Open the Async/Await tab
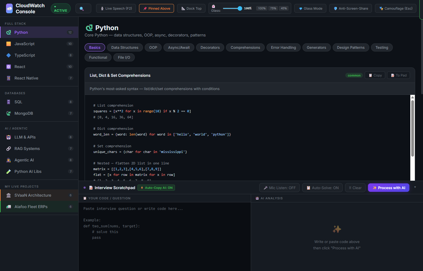 click(179, 48)
